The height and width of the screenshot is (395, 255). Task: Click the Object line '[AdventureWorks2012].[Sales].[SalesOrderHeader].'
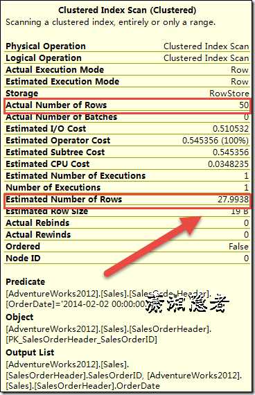point(109,329)
